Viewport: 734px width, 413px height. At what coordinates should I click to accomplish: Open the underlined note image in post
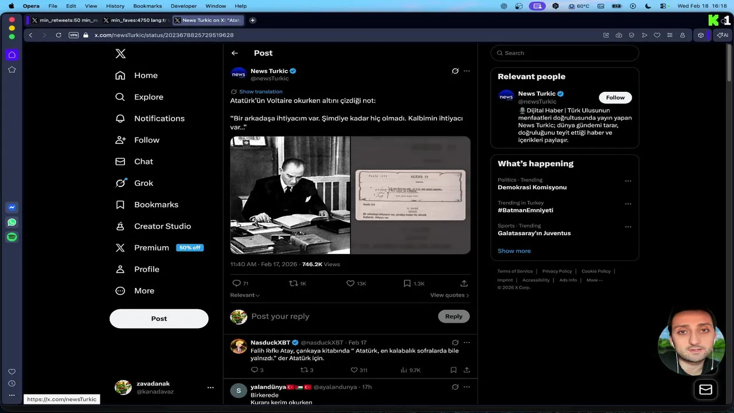pos(411,195)
